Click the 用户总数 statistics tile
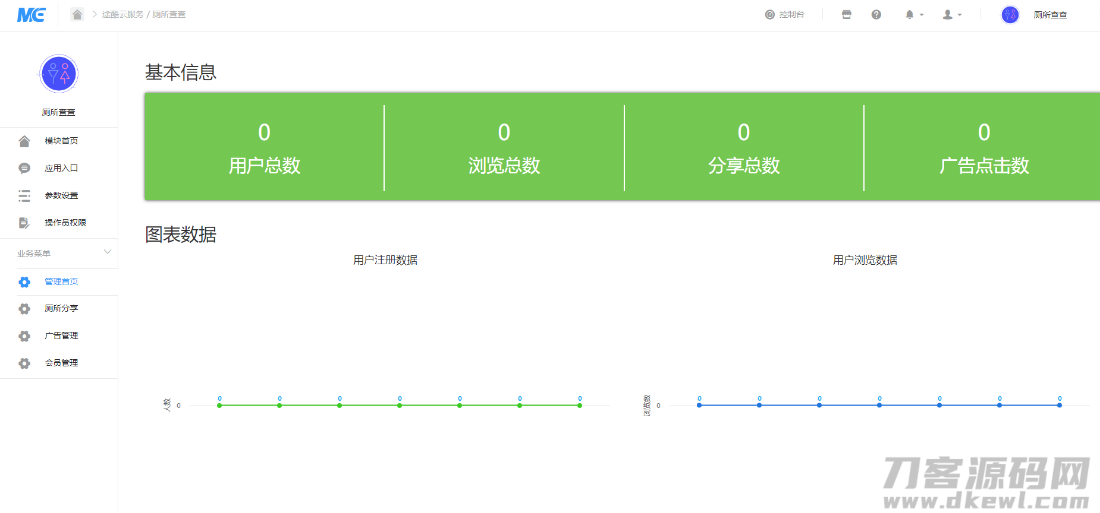 coord(265,148)
